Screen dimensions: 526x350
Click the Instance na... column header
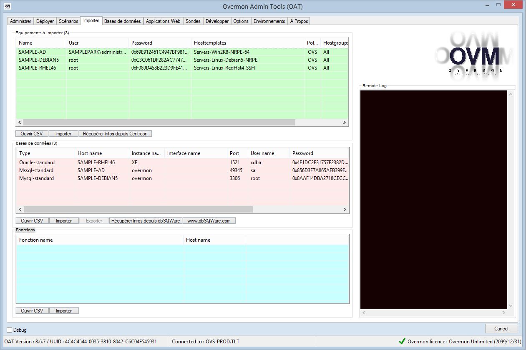click(x=147, y=153)
